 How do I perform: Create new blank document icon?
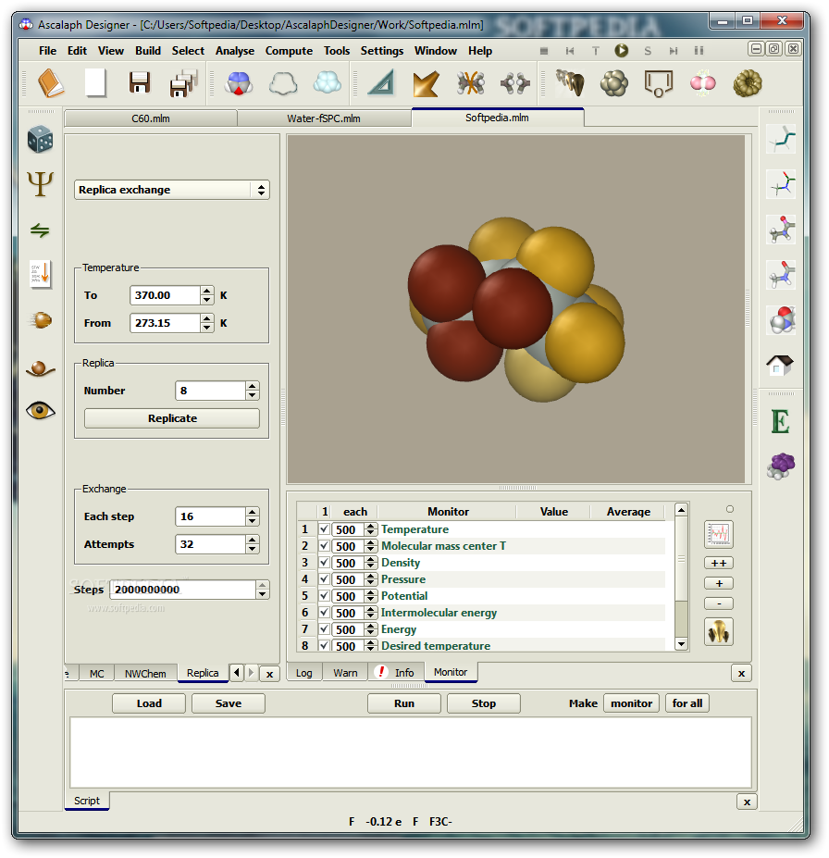point(95,83)
